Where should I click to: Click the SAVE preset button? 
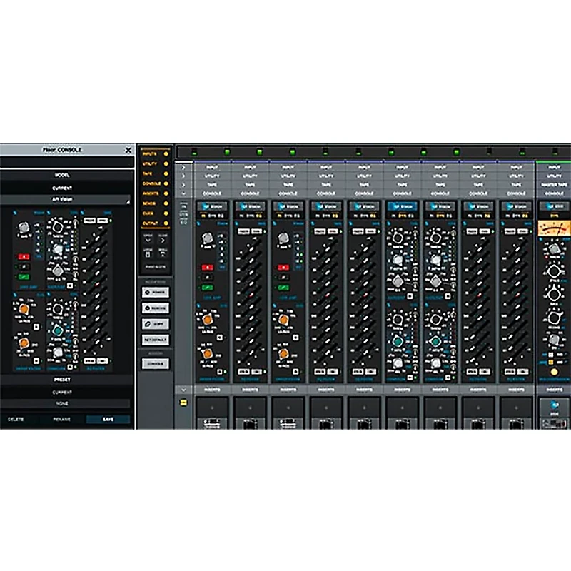pyautogui.click(x=107, y=419)
